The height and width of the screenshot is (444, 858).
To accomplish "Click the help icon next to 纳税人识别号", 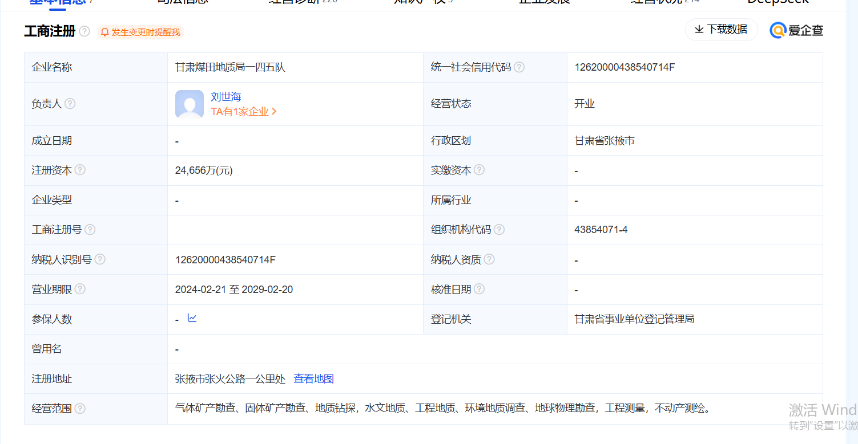I will pos(100,259).
